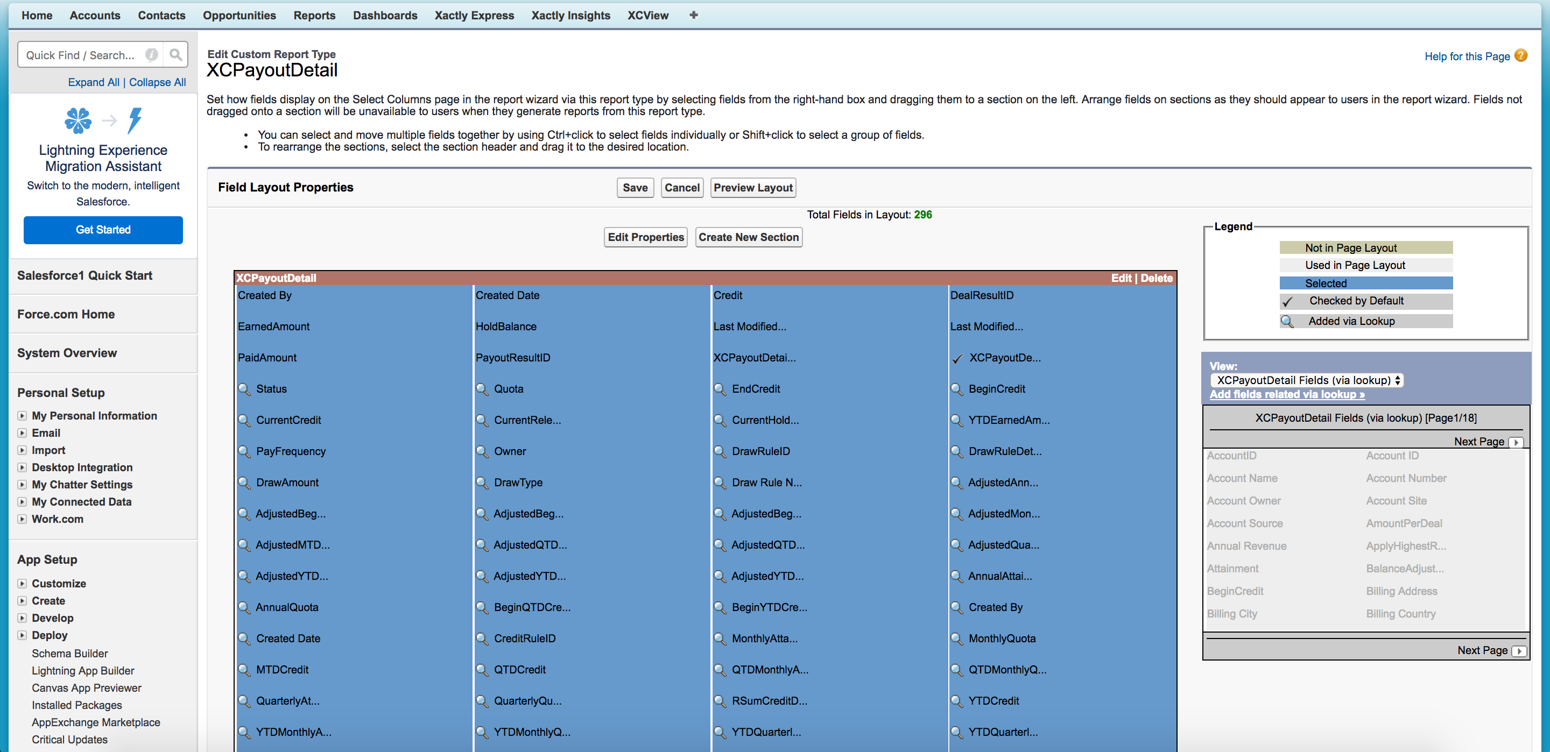Expand Desktop Integration section
The image size is (1550, 752).
[22, 467]
